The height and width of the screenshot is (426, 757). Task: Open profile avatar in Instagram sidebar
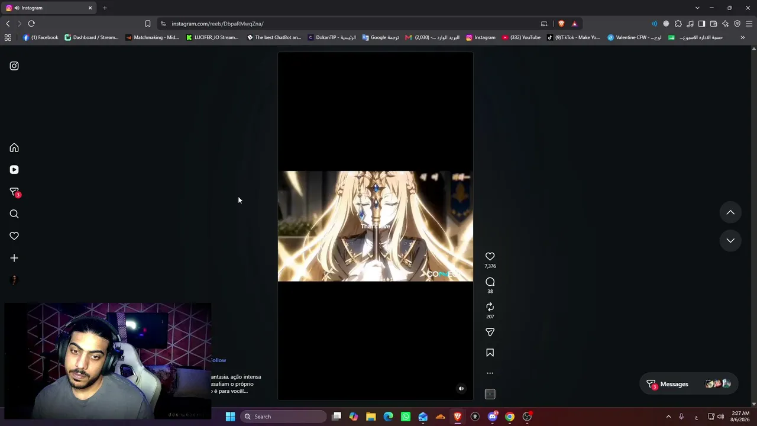pos(14,280)
